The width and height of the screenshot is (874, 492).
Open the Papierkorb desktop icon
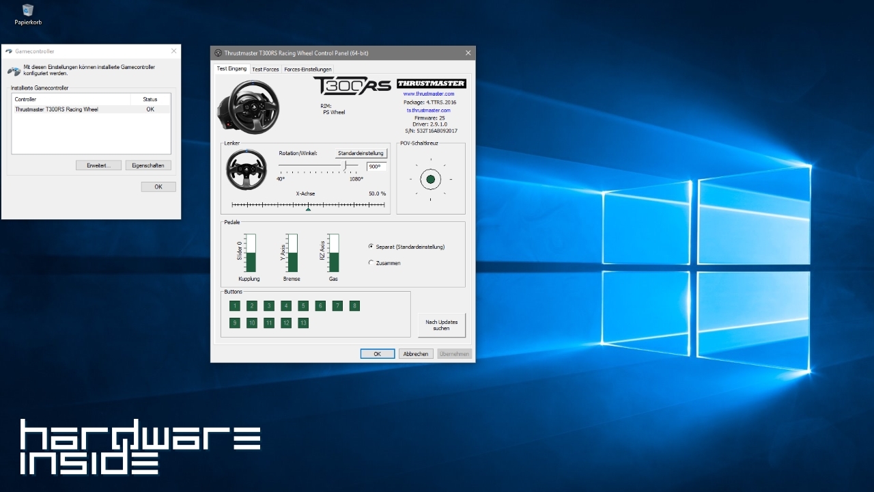click(28, 14)
